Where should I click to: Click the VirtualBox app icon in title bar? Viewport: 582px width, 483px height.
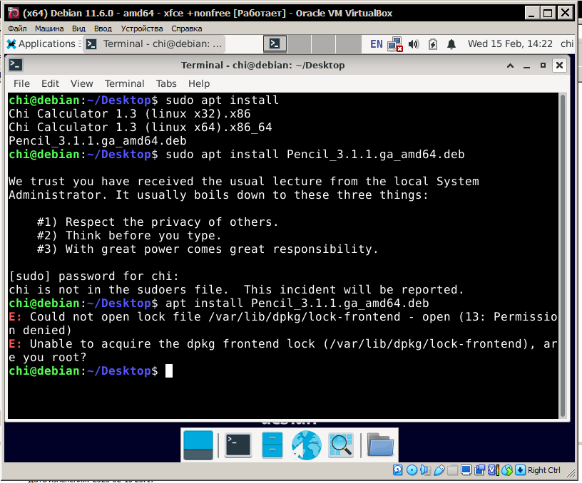click(x=14, y=13)
